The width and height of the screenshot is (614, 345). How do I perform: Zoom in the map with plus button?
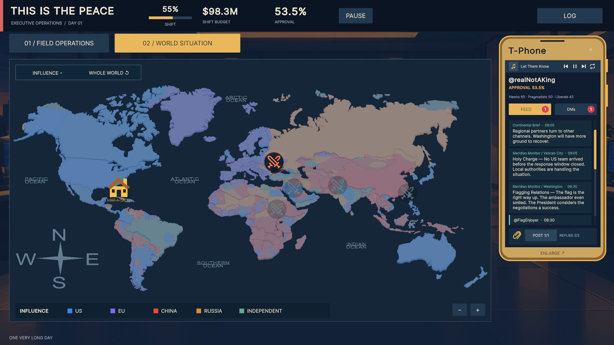(x=478, y=310)
